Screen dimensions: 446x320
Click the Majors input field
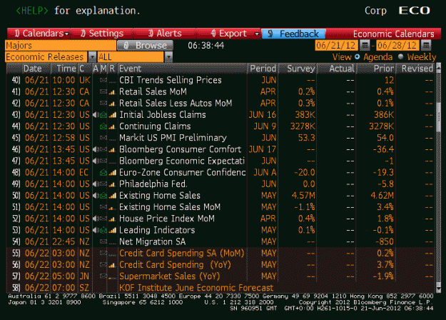click(x=61, y=45)
